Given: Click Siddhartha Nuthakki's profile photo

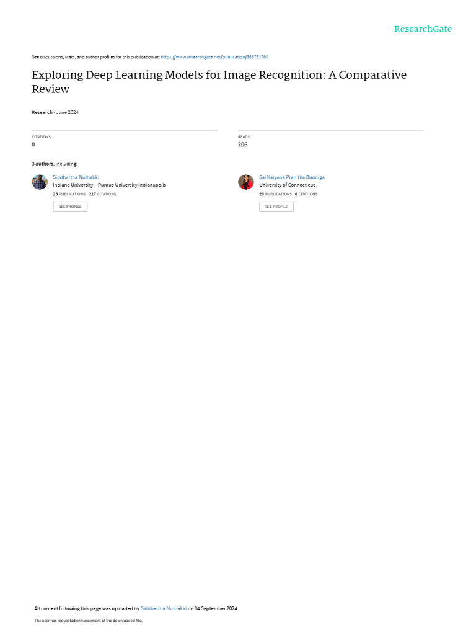Looking at the screenshot, I should (x=40, y=182).
